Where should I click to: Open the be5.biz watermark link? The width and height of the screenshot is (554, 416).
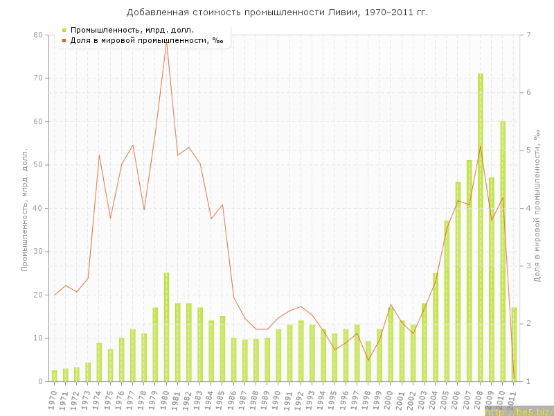518,411
